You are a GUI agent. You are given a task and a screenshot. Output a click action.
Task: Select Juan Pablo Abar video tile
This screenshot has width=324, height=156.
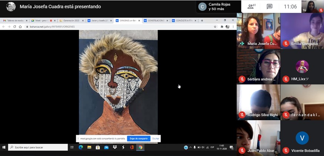258,138
